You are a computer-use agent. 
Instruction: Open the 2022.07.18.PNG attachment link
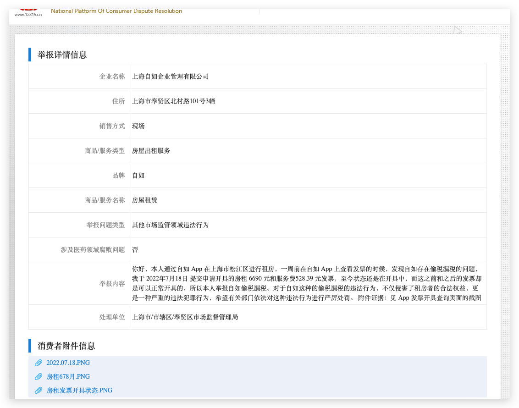click(68, 363)
